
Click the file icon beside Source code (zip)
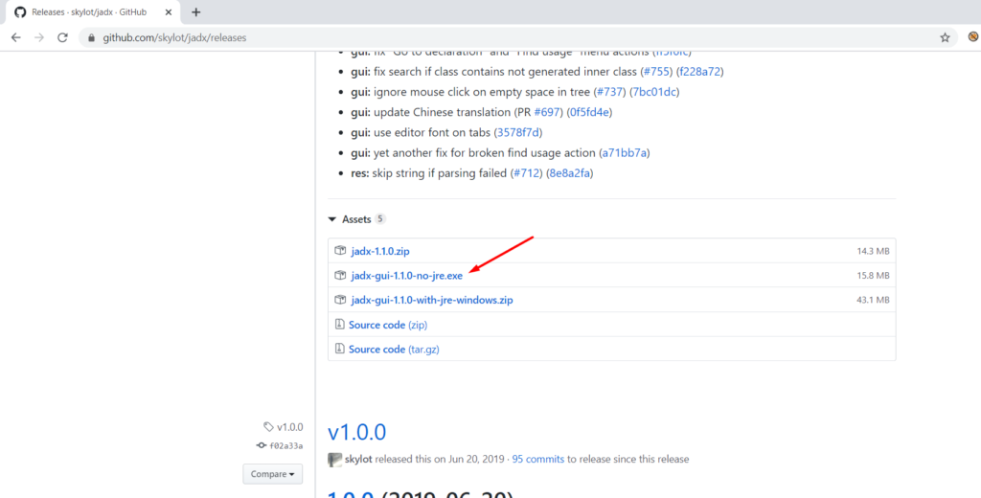point(340,324)
